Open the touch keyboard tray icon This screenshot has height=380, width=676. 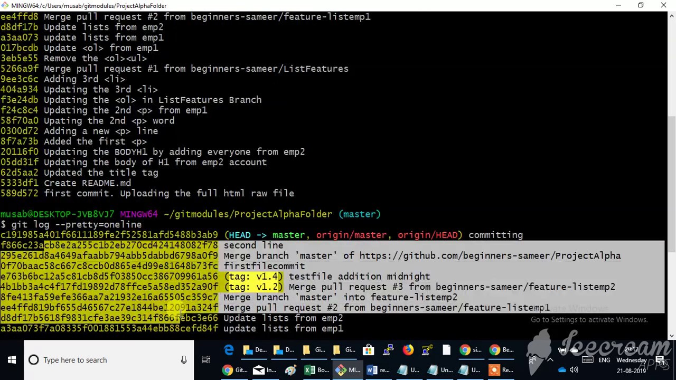587,360
